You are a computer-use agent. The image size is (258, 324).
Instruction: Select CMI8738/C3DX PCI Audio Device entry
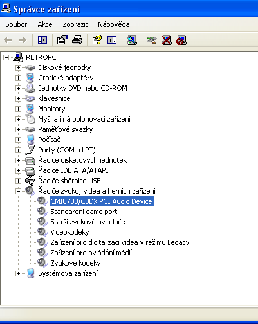[x=102, y=201]
